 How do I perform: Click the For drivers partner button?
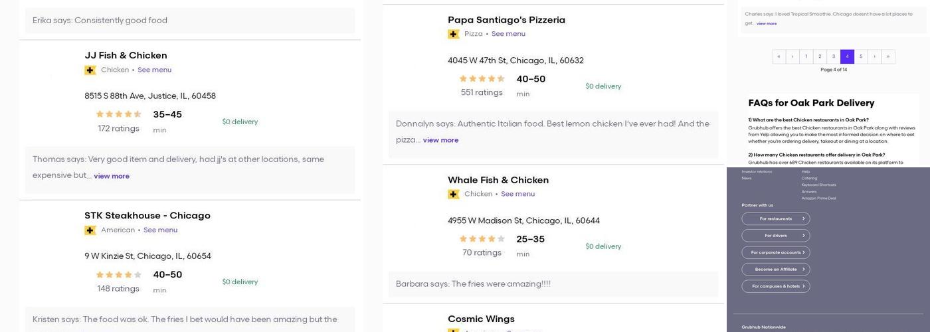click(776, 236)
